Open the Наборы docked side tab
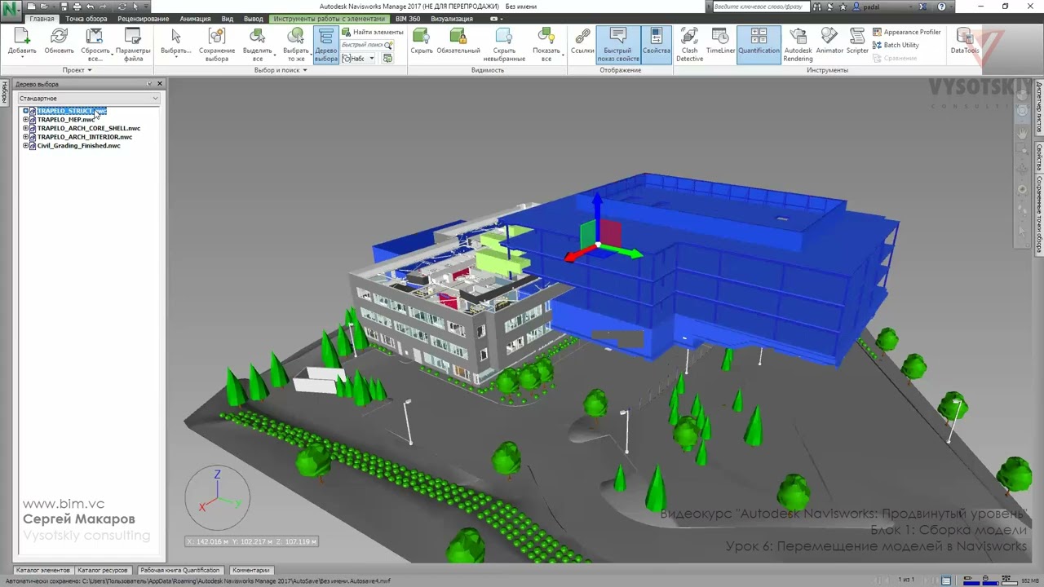The width and height of the screenshot is (1044, 587). (4, 92)
